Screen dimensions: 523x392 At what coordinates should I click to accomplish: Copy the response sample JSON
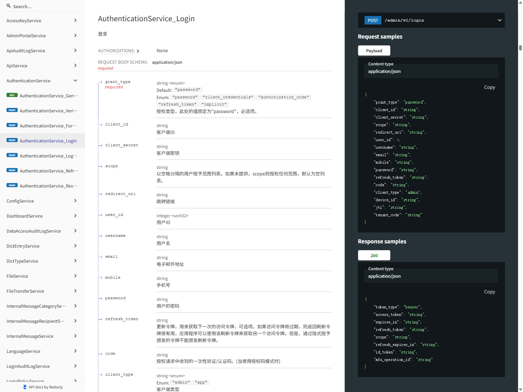click(489, 292)
